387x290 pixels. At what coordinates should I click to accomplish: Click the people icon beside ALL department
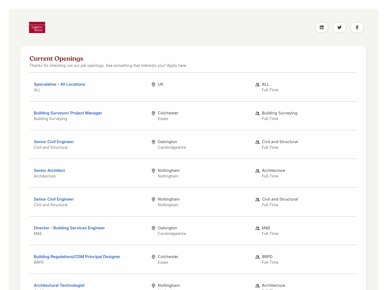coord(257,85)
